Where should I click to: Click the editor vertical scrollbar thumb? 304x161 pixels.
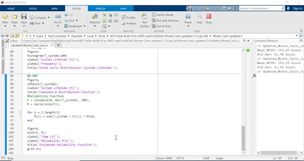click(x=243, y=138)
